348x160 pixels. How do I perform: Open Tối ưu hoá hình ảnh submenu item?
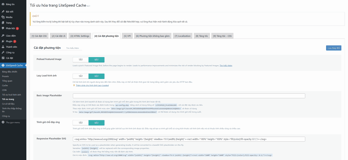point(12,95)
